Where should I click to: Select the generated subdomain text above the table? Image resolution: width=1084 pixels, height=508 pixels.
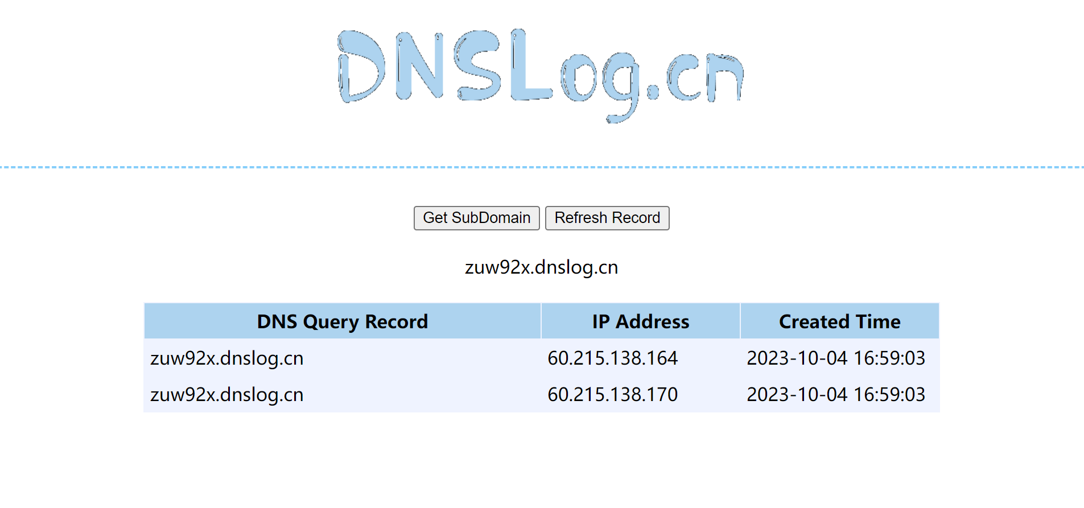pos(541,267)
